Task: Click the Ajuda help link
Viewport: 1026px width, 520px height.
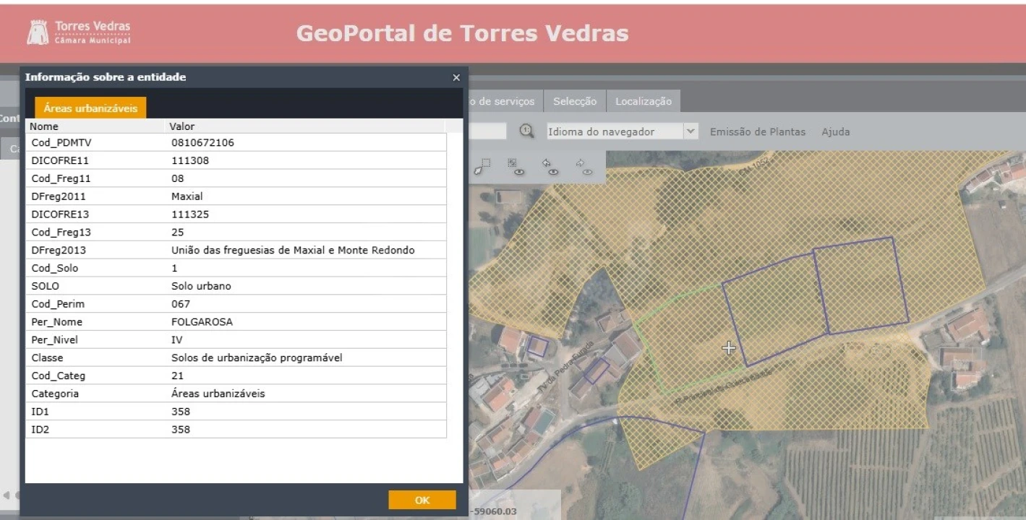Action: pyautogui.click(x=835, y=131)
